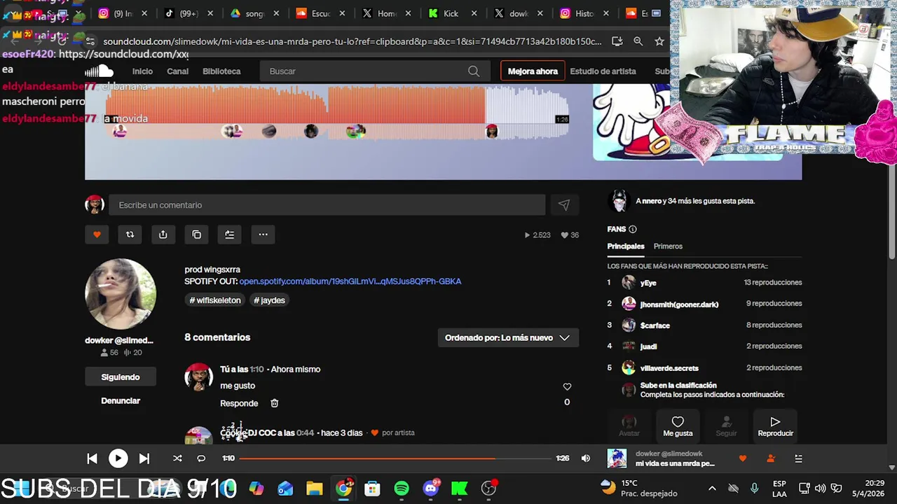Toggle repeat in the player bar
This screenshot has height=504, width=897.
[201, 458]
